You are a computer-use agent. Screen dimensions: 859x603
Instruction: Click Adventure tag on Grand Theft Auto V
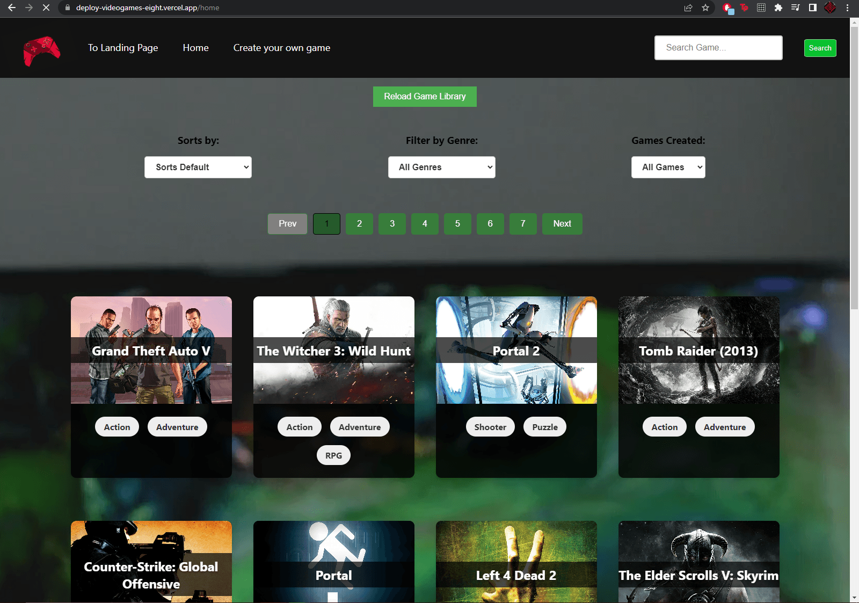pos(177,427)
